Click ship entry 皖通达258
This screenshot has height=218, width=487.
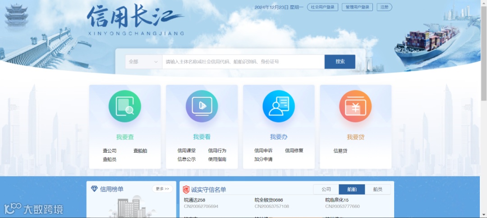point(195,200)
